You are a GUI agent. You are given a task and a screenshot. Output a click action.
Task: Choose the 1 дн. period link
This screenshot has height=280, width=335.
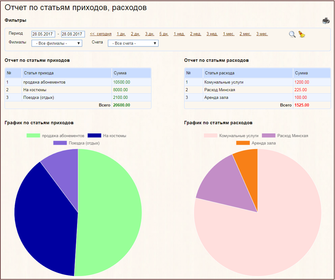(x=121, y=34)
